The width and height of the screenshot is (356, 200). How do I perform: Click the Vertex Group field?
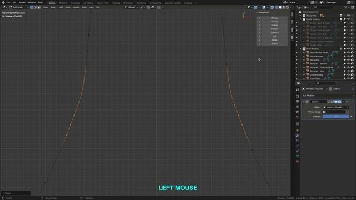pos(334,112)
